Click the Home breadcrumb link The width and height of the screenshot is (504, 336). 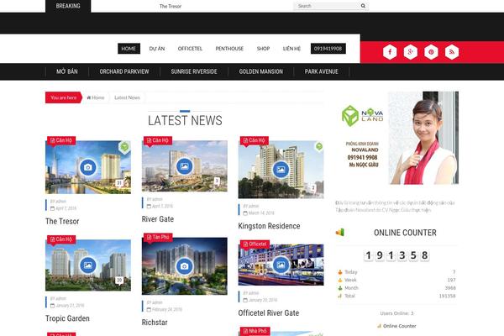97,97
